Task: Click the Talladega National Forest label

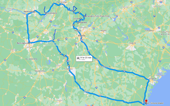Action: point(51,44)
